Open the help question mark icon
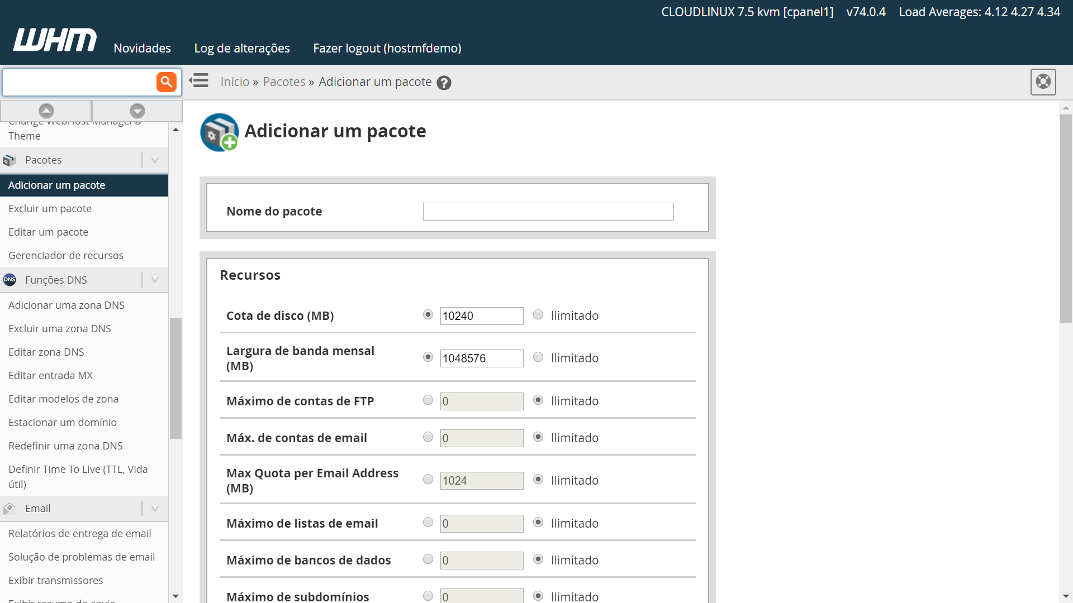The image size is (1073, 603). pyautogui.click(x=444, y=83)
